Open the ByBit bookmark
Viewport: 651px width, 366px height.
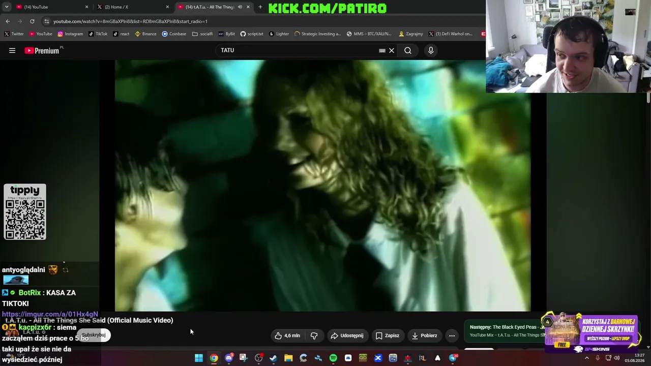tap(227, 34)
